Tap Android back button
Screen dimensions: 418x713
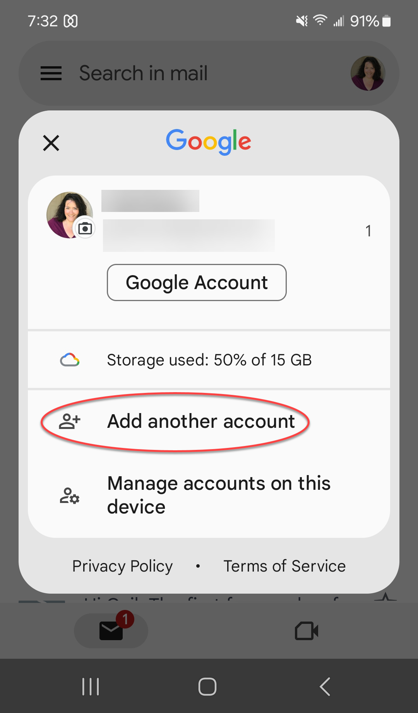(325, 687)
